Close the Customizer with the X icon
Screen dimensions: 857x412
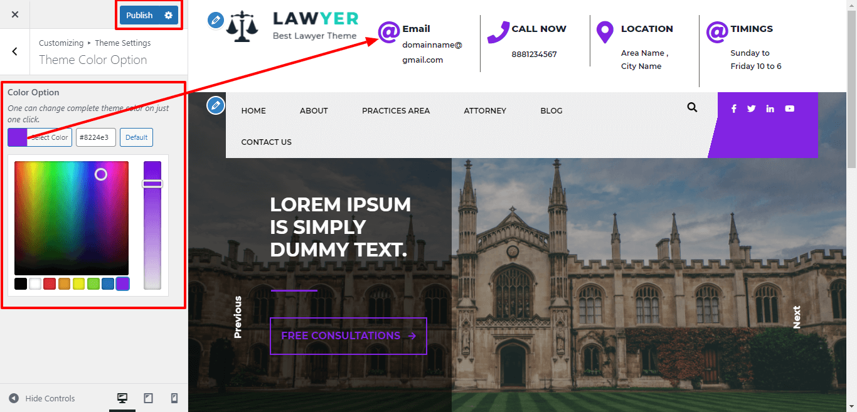15,14
